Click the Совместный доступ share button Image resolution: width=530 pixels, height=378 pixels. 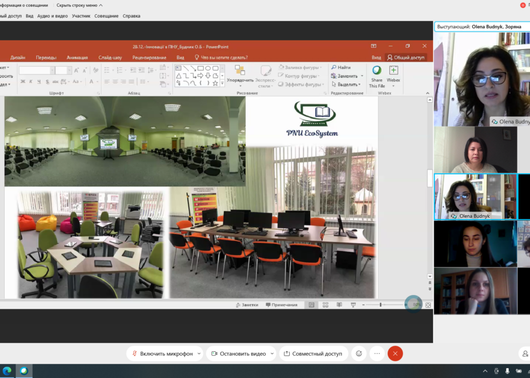(x=313, y=354)
